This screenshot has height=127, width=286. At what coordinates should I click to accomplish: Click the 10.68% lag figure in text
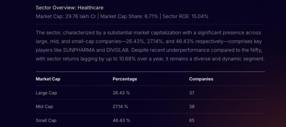pos(126,59)
